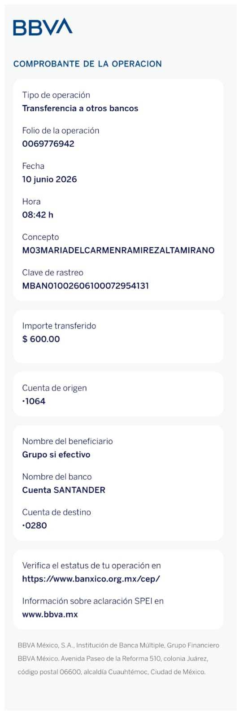Click the time 08:42 h
The image size is (239, 718).
(38, 215)
